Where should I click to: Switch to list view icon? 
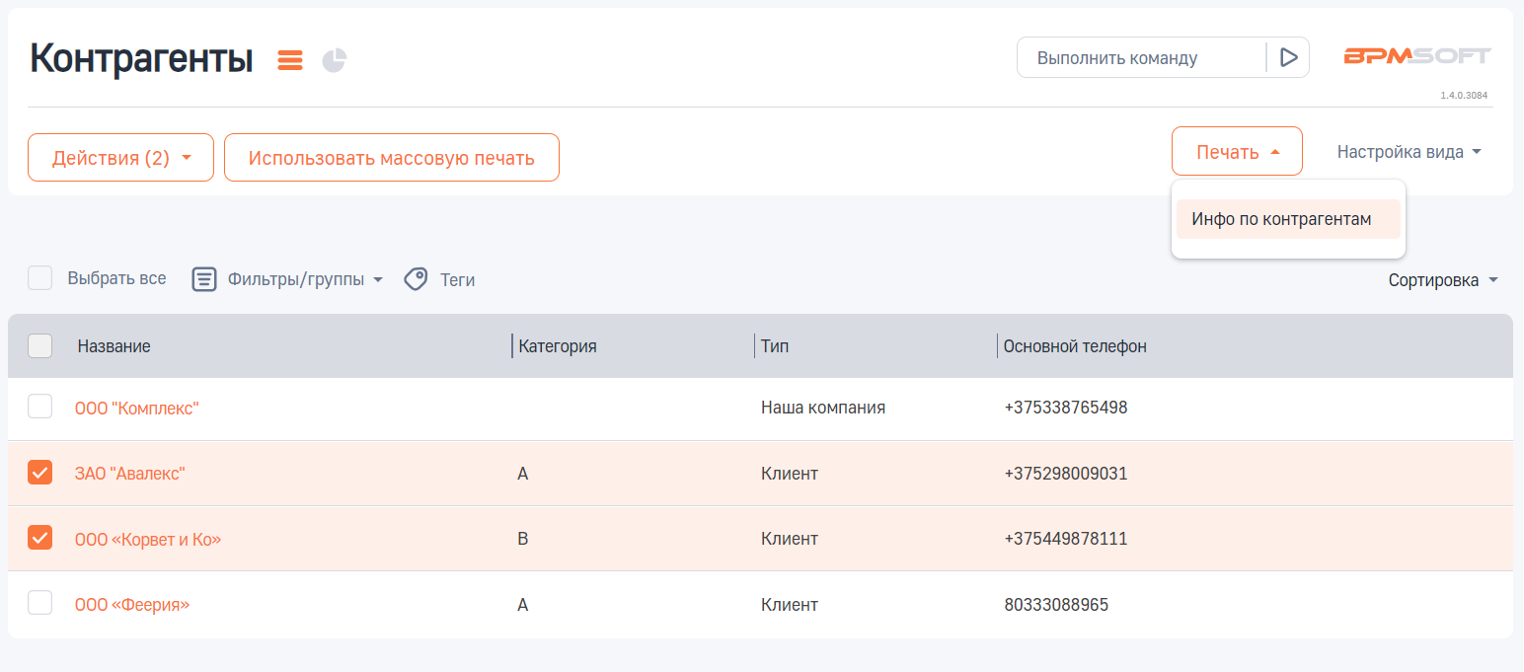click(290, 60)
